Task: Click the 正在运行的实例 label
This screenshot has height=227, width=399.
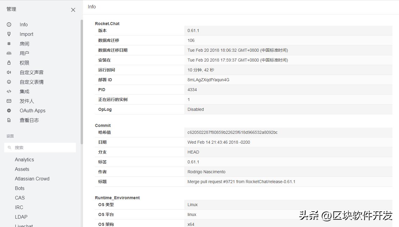Action: tap(113, 99)
